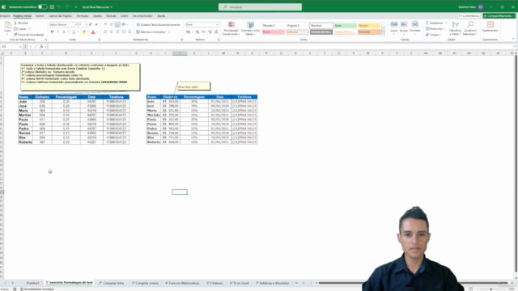The image size is (518, 291).
Task: Align text to bottom of cell
Action: [x=117, y=25]
